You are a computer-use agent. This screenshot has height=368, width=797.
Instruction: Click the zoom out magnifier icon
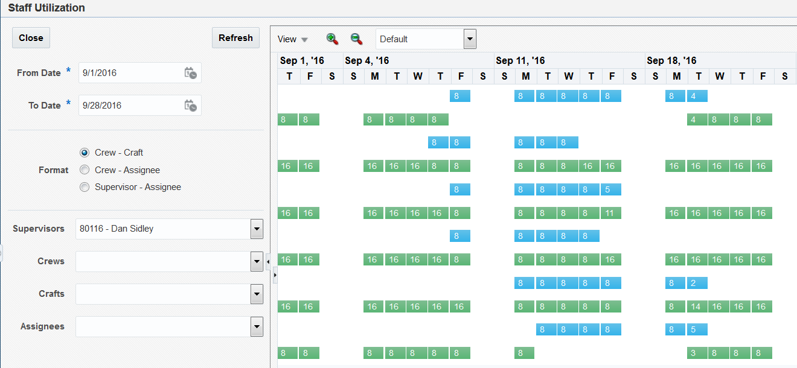pyautogui.click(x=356, y=39)
